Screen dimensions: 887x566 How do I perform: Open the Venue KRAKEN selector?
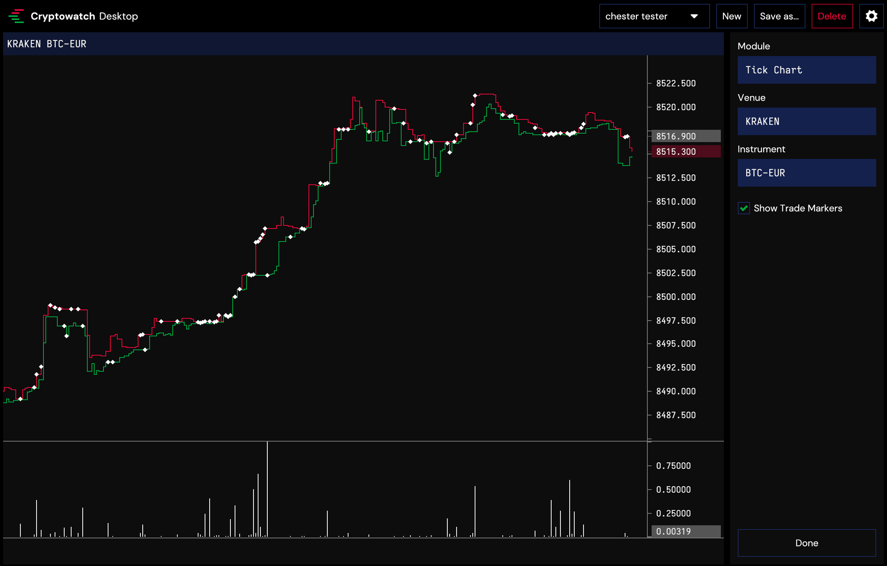807,121
